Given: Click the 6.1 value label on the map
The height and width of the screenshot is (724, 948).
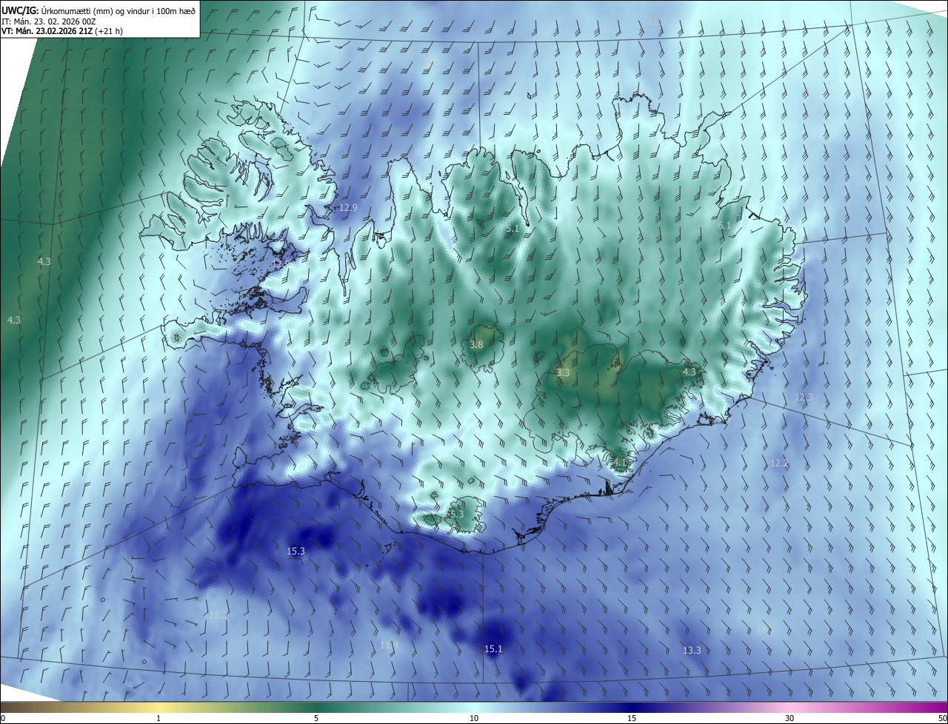Looking at the screenshot, I should 724,225.
